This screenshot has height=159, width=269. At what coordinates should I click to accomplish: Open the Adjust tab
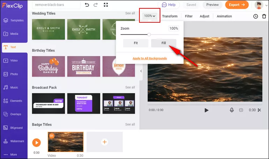point(204,16)
